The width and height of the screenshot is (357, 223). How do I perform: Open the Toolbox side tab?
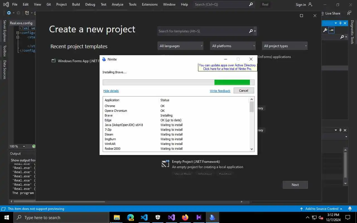(x=4, y=51)
